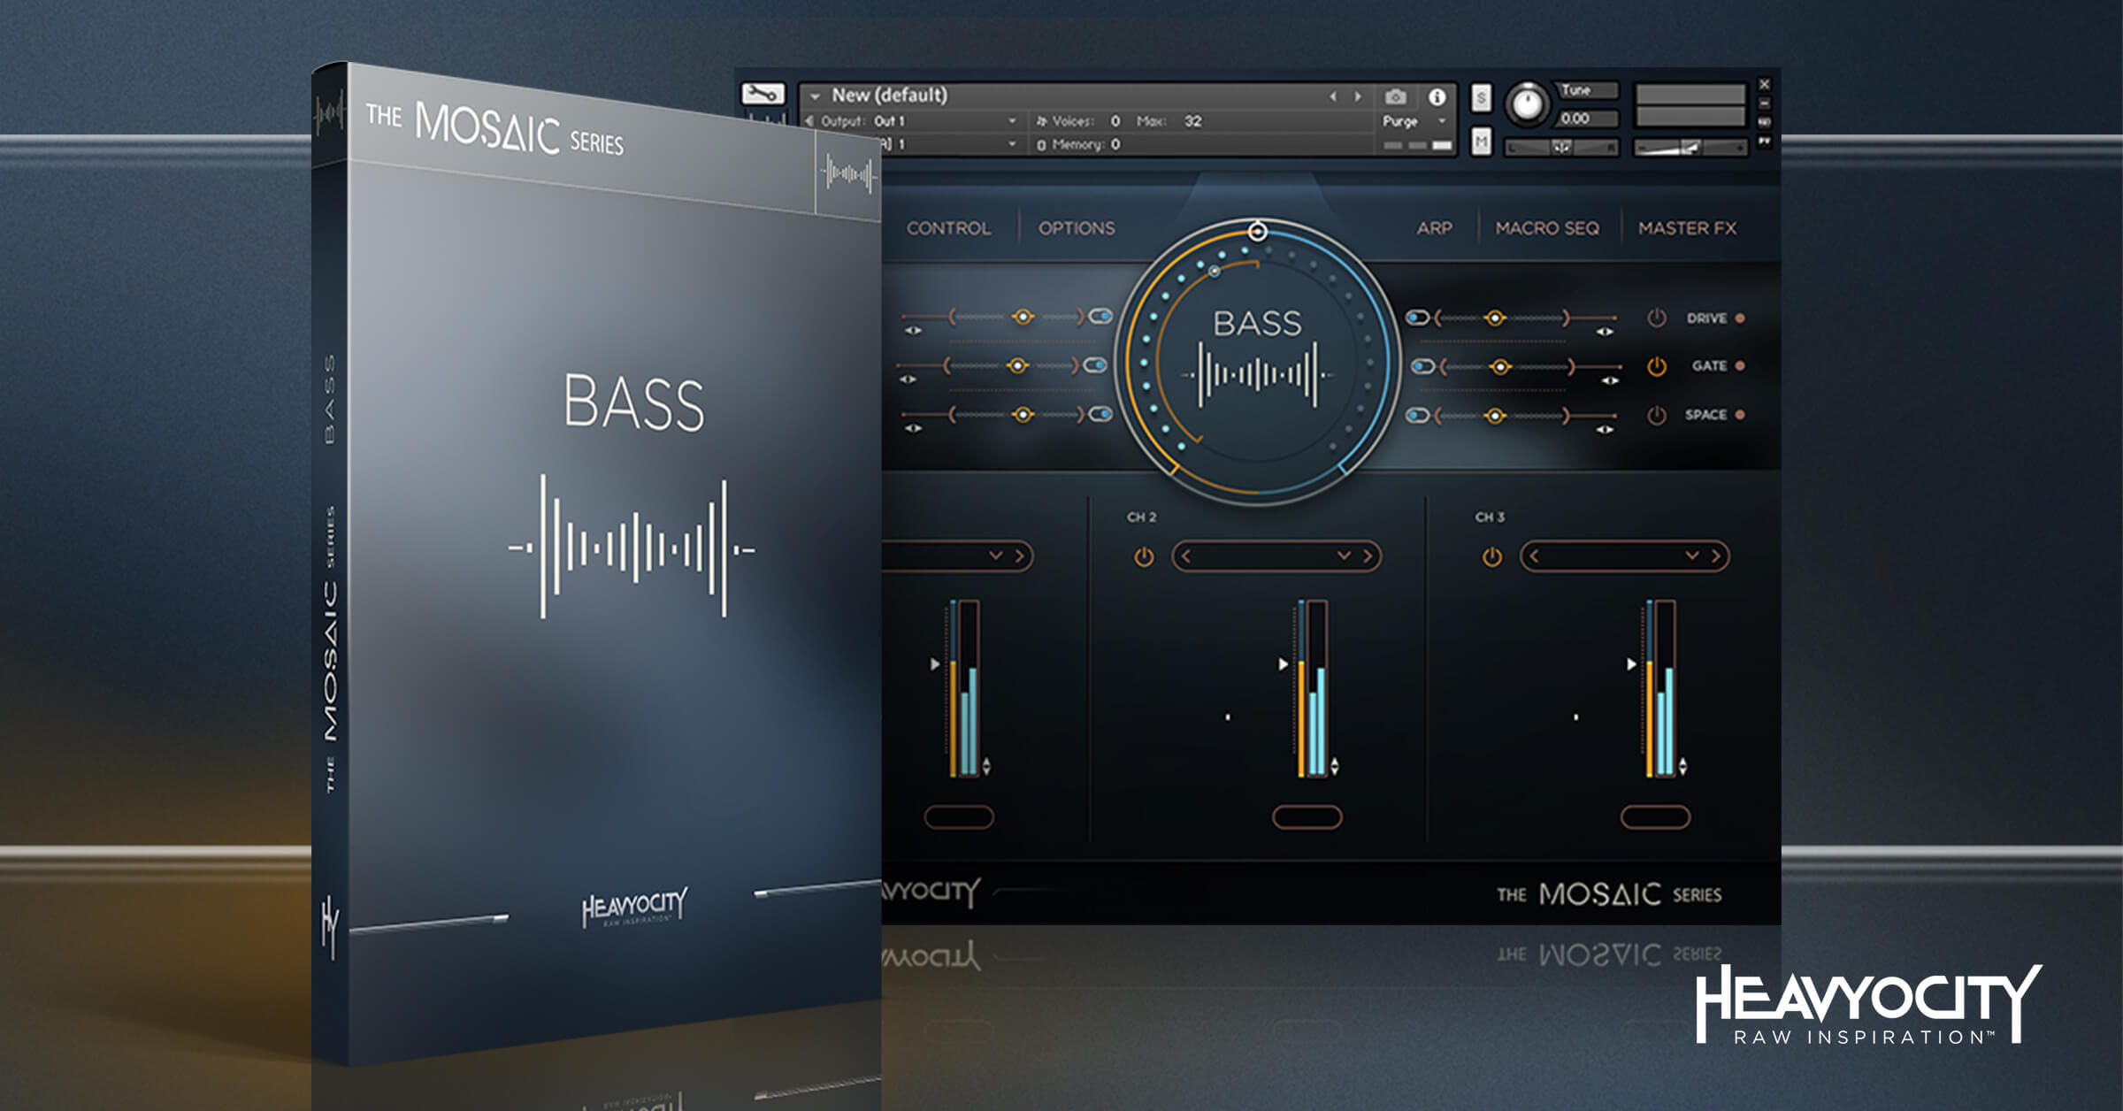The image size is (2123, 1111).
Task: Select previous sound in CH 3 selector
Action: (x=1534, y=555)
